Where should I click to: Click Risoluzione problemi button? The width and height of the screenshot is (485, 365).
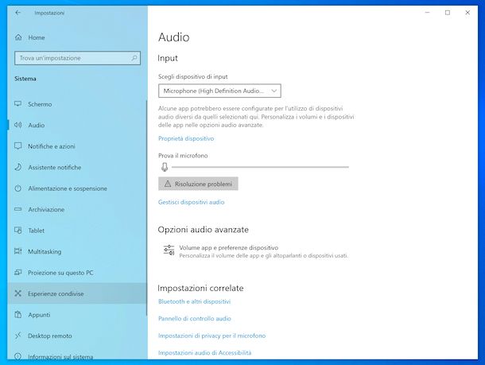pos(198,184)
